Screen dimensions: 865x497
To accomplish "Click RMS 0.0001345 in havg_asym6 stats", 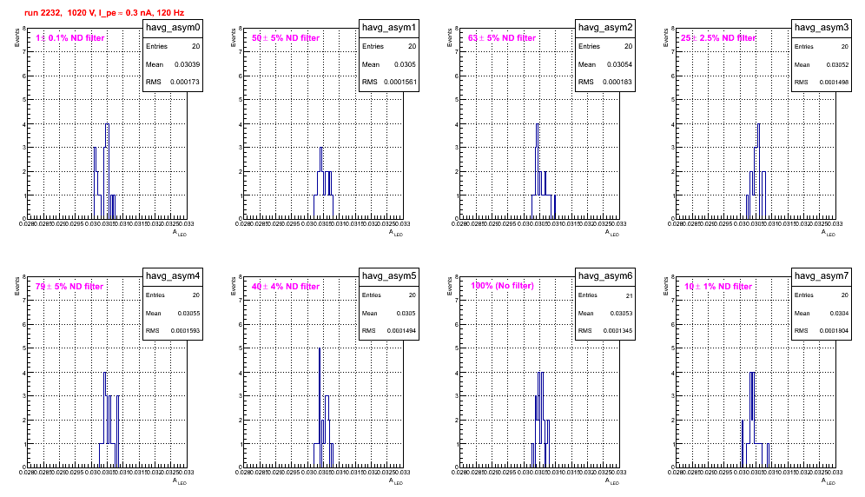I will 605,331.
